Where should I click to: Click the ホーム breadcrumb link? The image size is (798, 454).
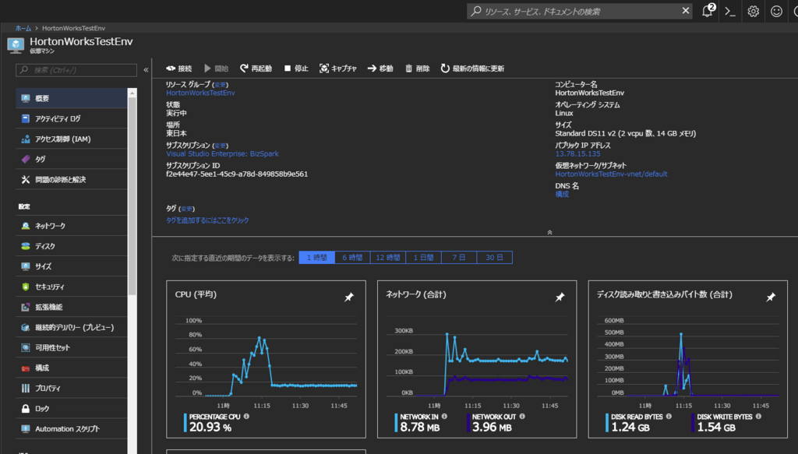point(23,28)
